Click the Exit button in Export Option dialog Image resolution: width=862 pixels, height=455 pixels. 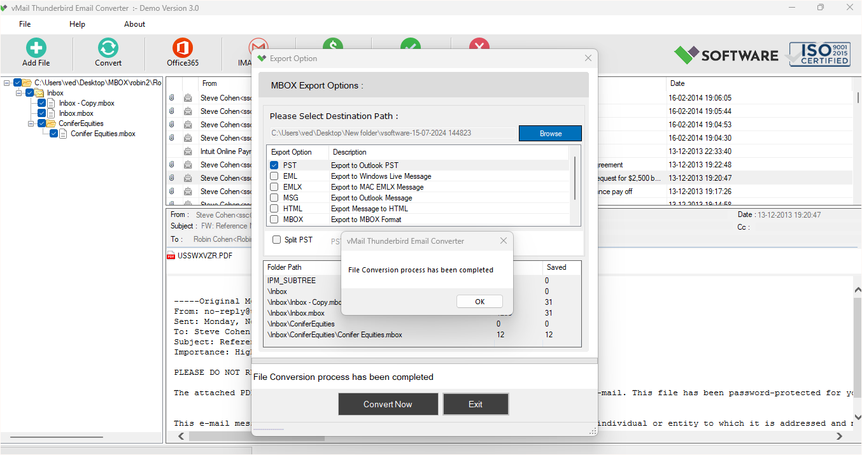476,404
